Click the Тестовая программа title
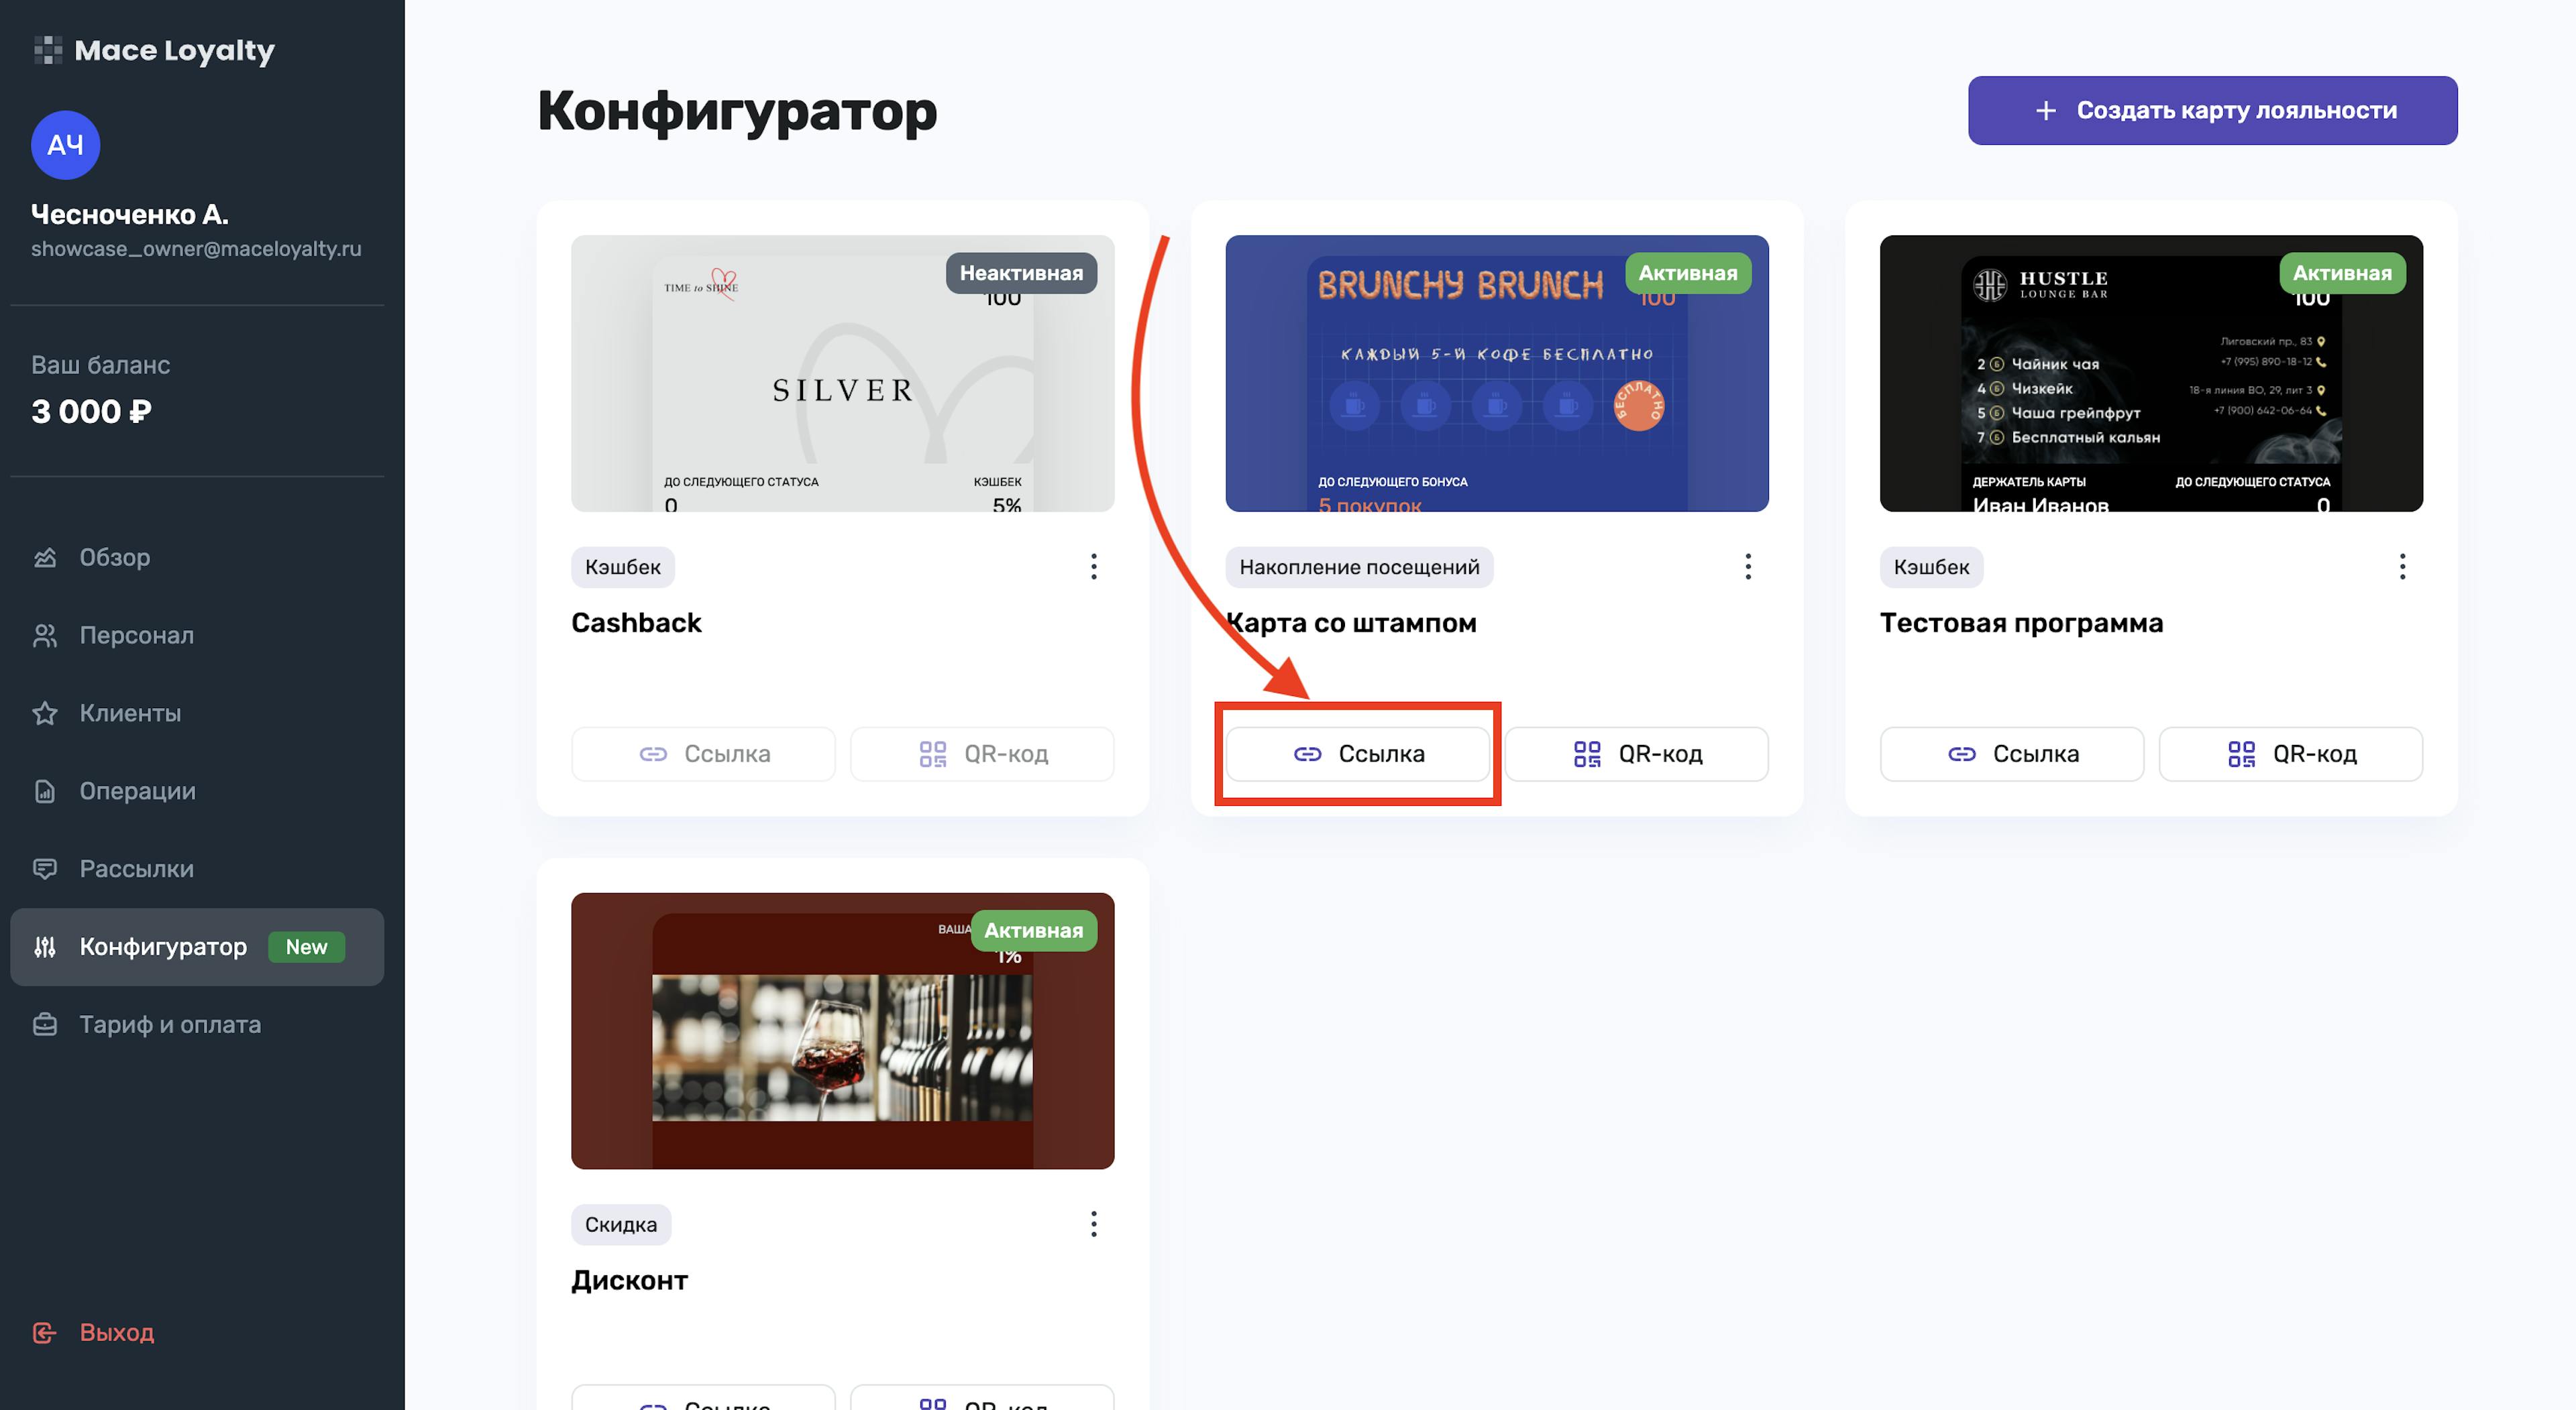This screenshot has width=2576, height=1410. [x=2021, y=623]
